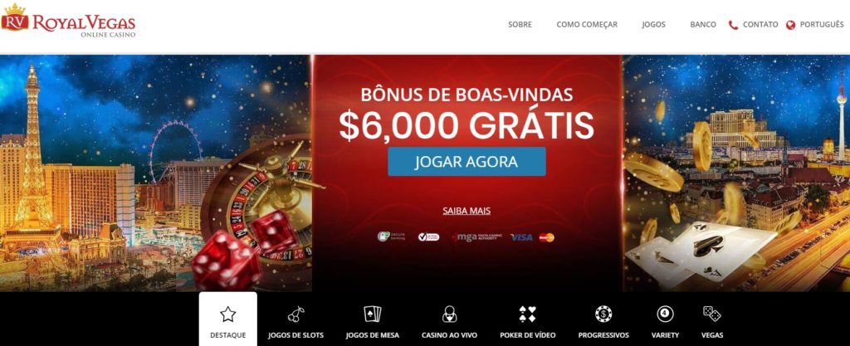Click the Visa payment logo

521,237
